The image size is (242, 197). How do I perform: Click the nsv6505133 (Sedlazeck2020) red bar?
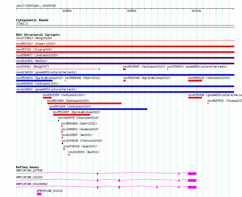(x=195, y=81)
